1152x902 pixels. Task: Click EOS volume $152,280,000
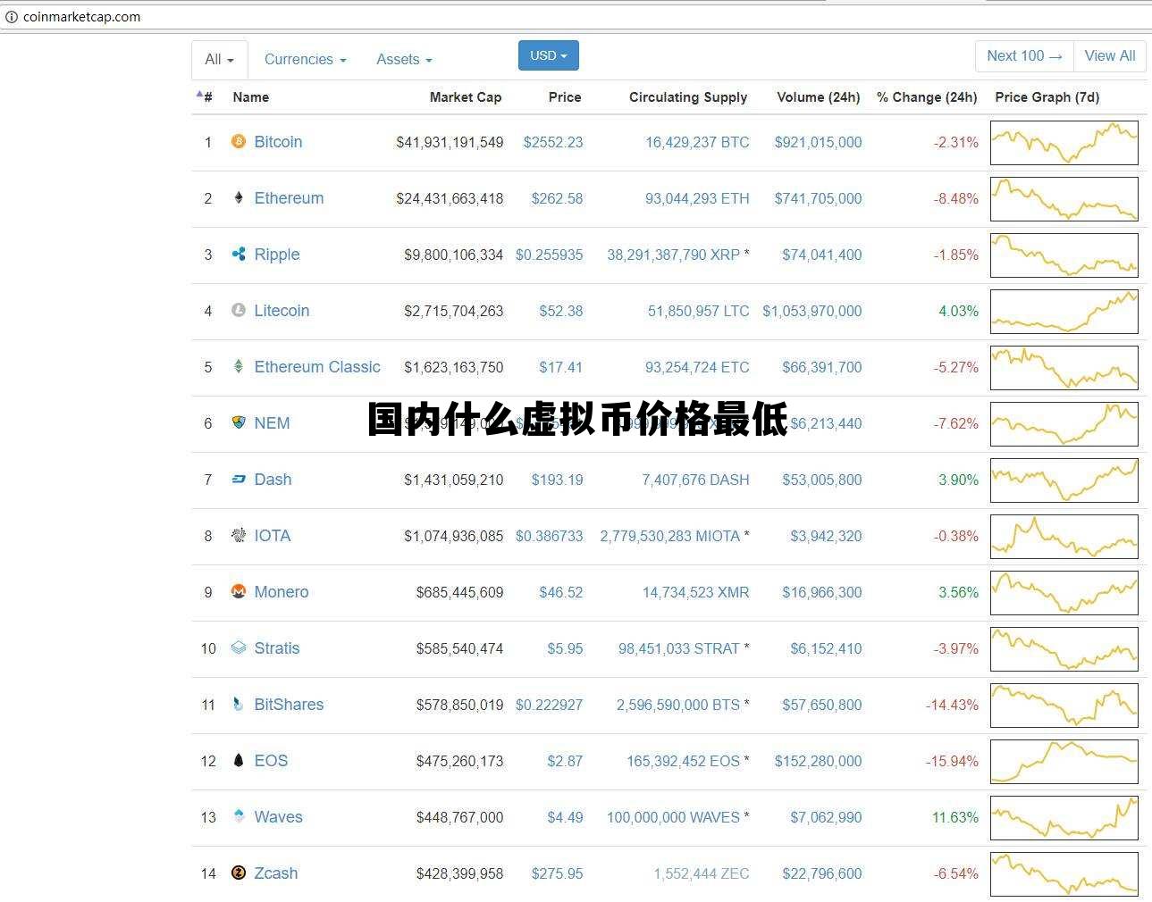[x=818, y=760]
